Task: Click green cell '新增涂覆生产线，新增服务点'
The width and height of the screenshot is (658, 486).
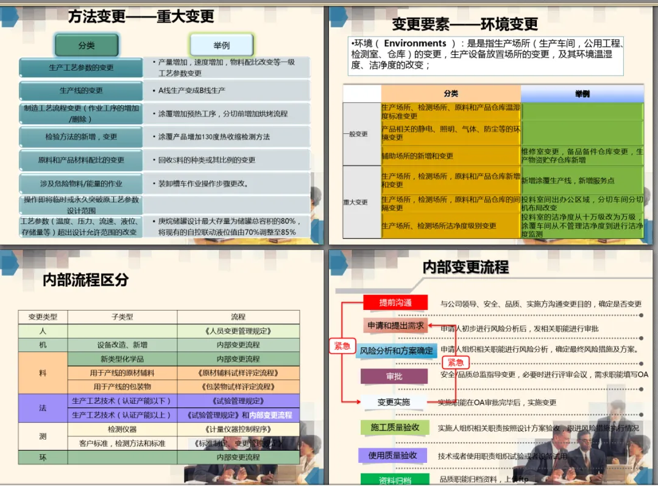Action: pyautogui.click(x=582, y=180)
